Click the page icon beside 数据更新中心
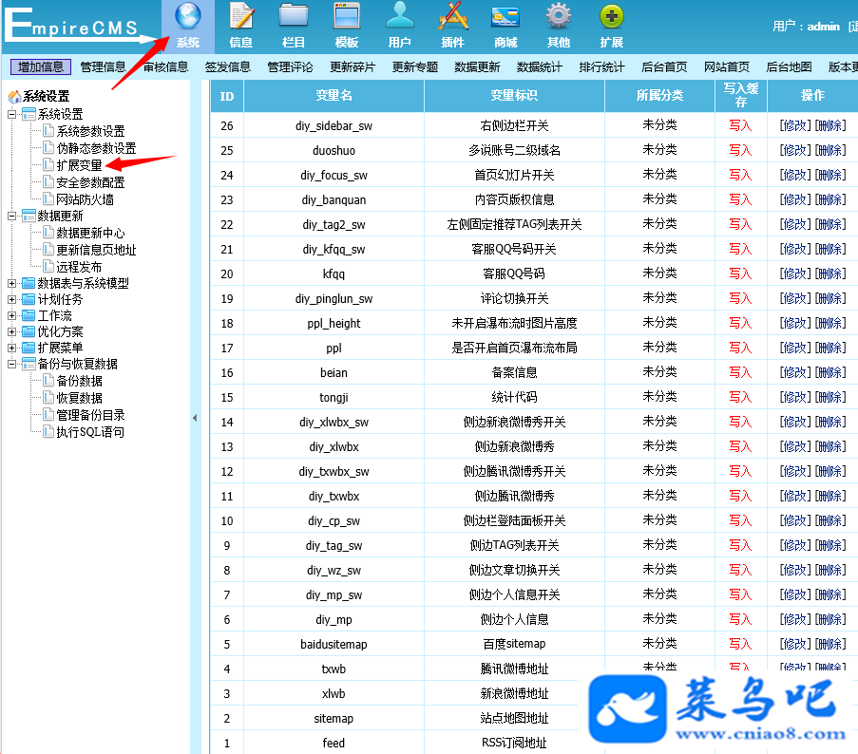The height and width of the screenshot is (754, 858). pyautogui.click(x=49, y=233)
